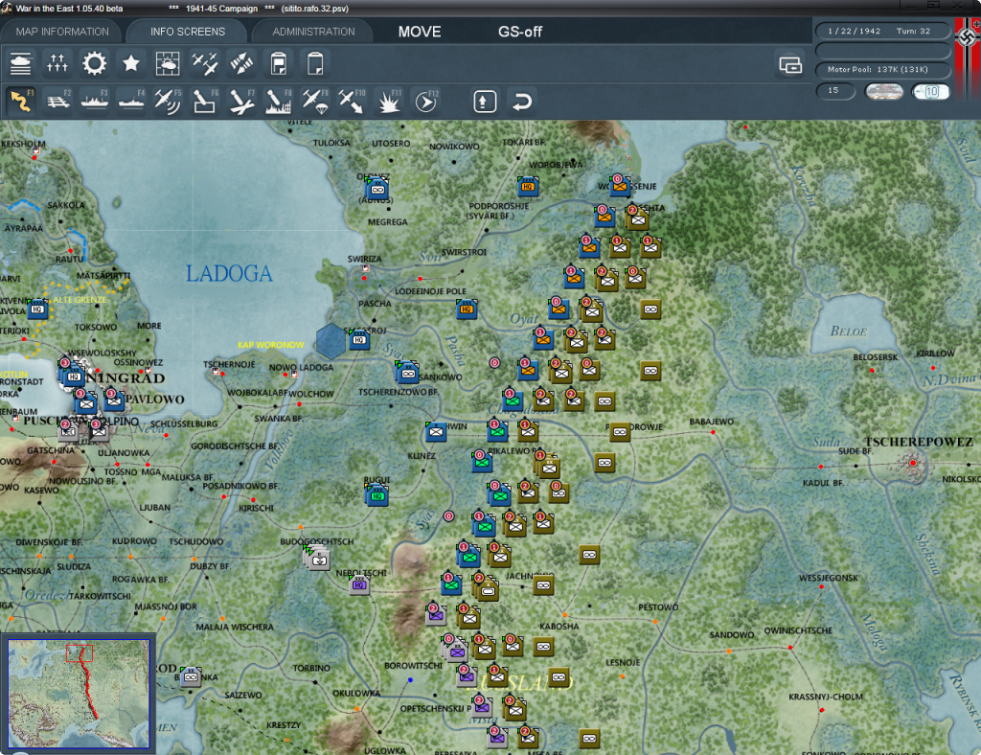Image resolution: width=981 pixels, height=755 pixels.
Task: Select the blue hexagon at Kap Woronow
Action: coord(331,341)
